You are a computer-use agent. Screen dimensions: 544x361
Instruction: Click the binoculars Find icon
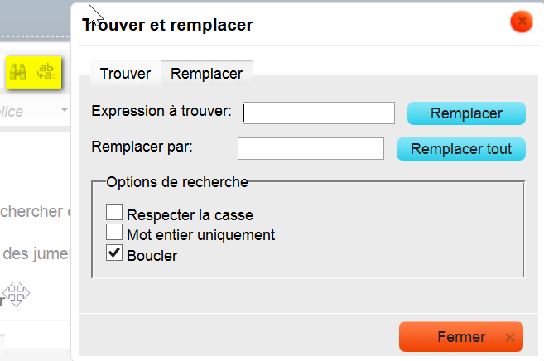[18, 74]
